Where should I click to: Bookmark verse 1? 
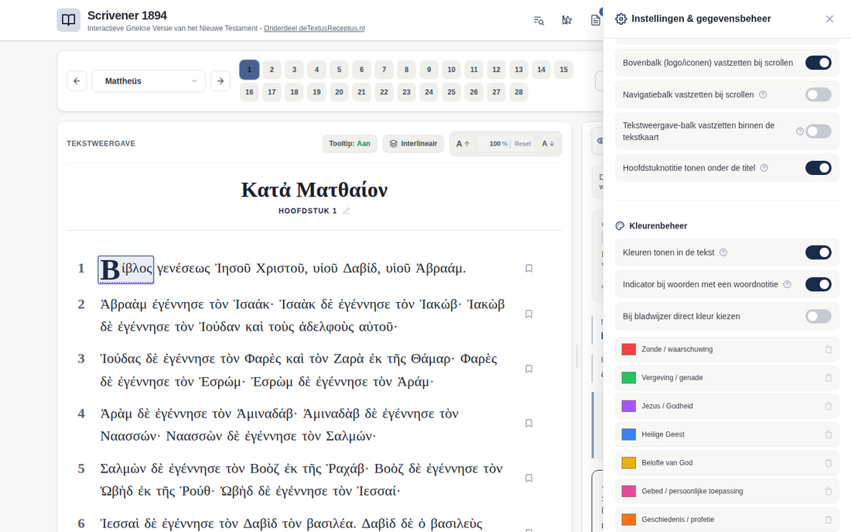pyautogui.click(x=528, y=269)
